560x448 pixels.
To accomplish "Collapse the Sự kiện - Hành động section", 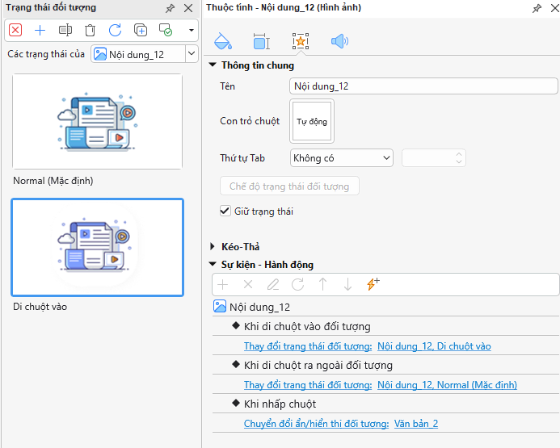I will (x=213, y=264).
